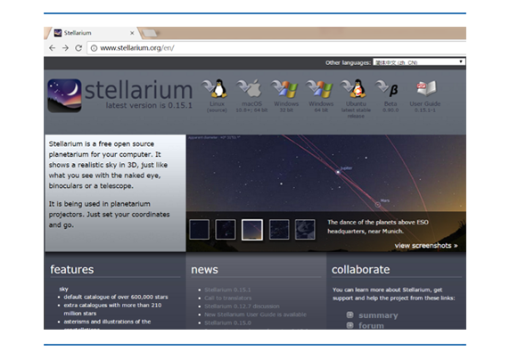Open New Stellarium User Guide is available link
Viewport: 518px width, 359px height.
coord(255,314)
